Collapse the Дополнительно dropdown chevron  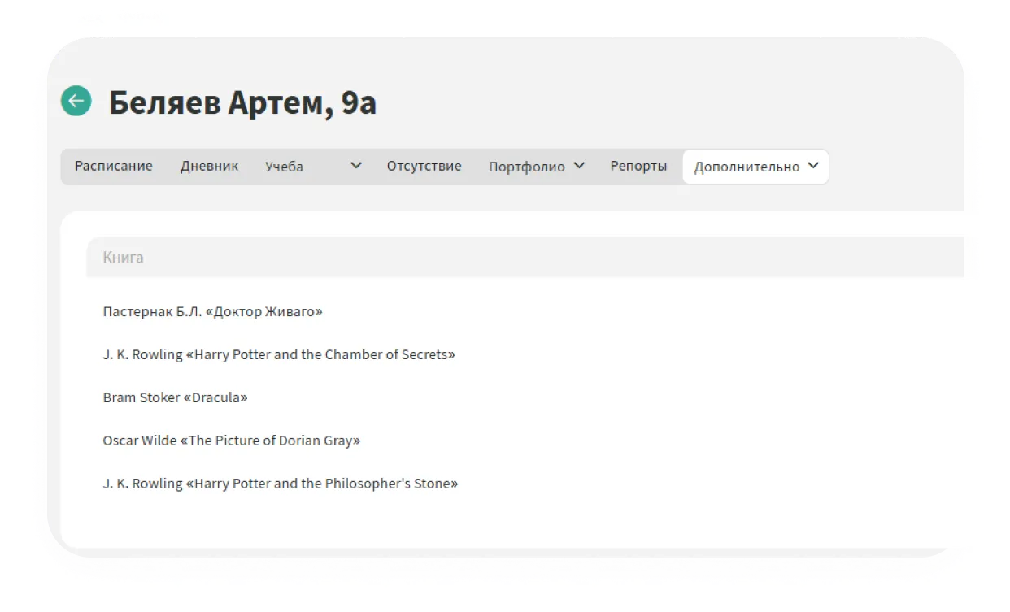[813, 166]
